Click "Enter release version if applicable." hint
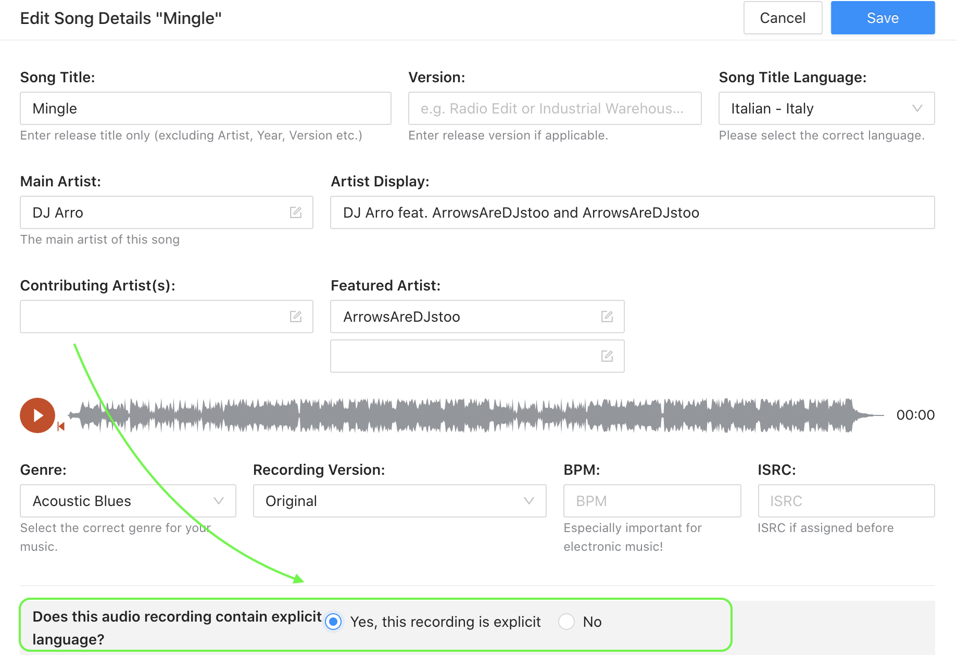957x657 pixels. (x=508, y=135)
